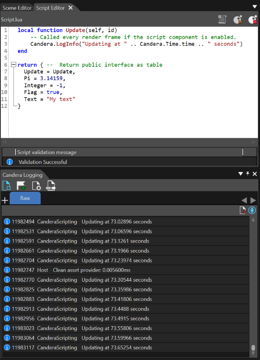Add a log filter with the flag-plus icon
The height and width of the screenshot is (360, 260).
[x=21, y=185]
